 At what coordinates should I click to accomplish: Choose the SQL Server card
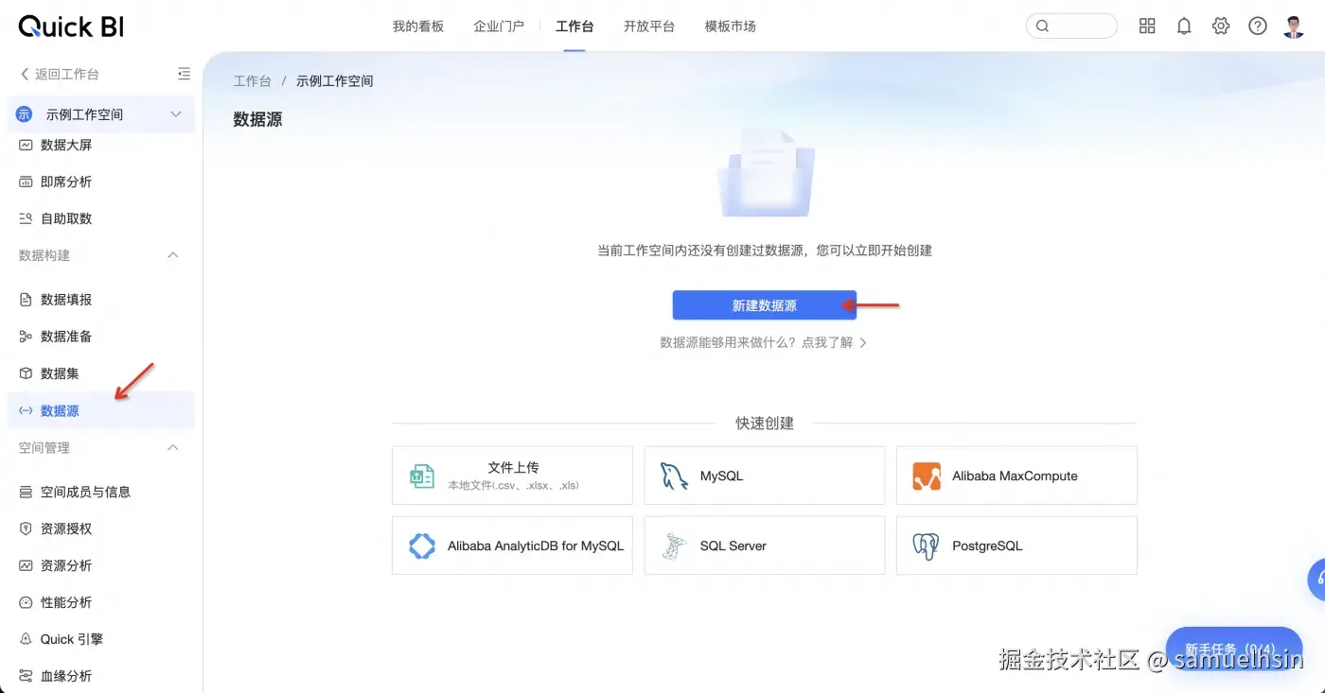pyautogui.click(x=765, y=546)
